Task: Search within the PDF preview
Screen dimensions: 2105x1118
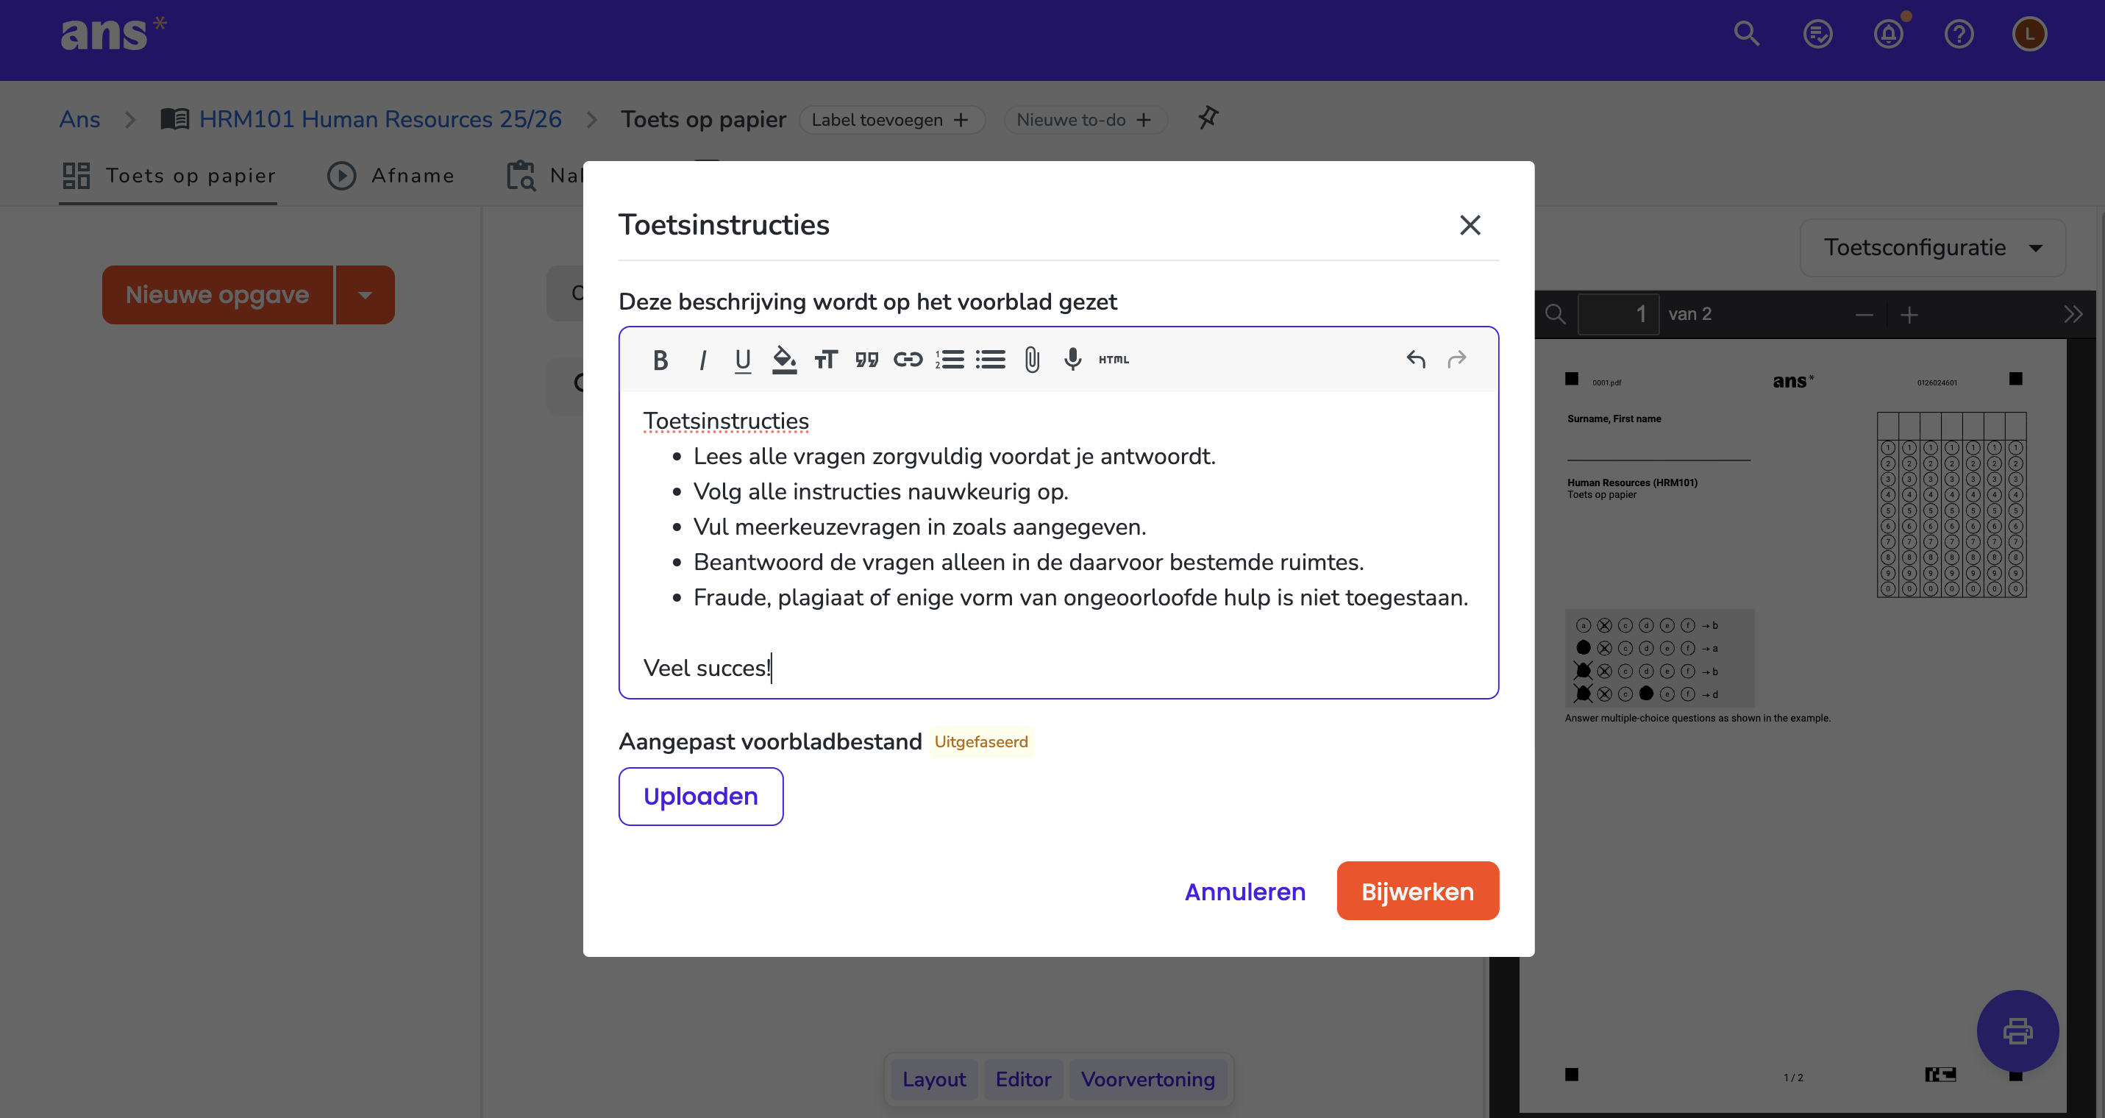Action: coord(1555,315)
